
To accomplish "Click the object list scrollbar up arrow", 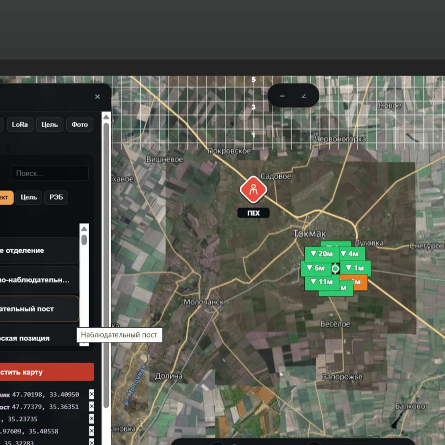I will tap(84, 229).
